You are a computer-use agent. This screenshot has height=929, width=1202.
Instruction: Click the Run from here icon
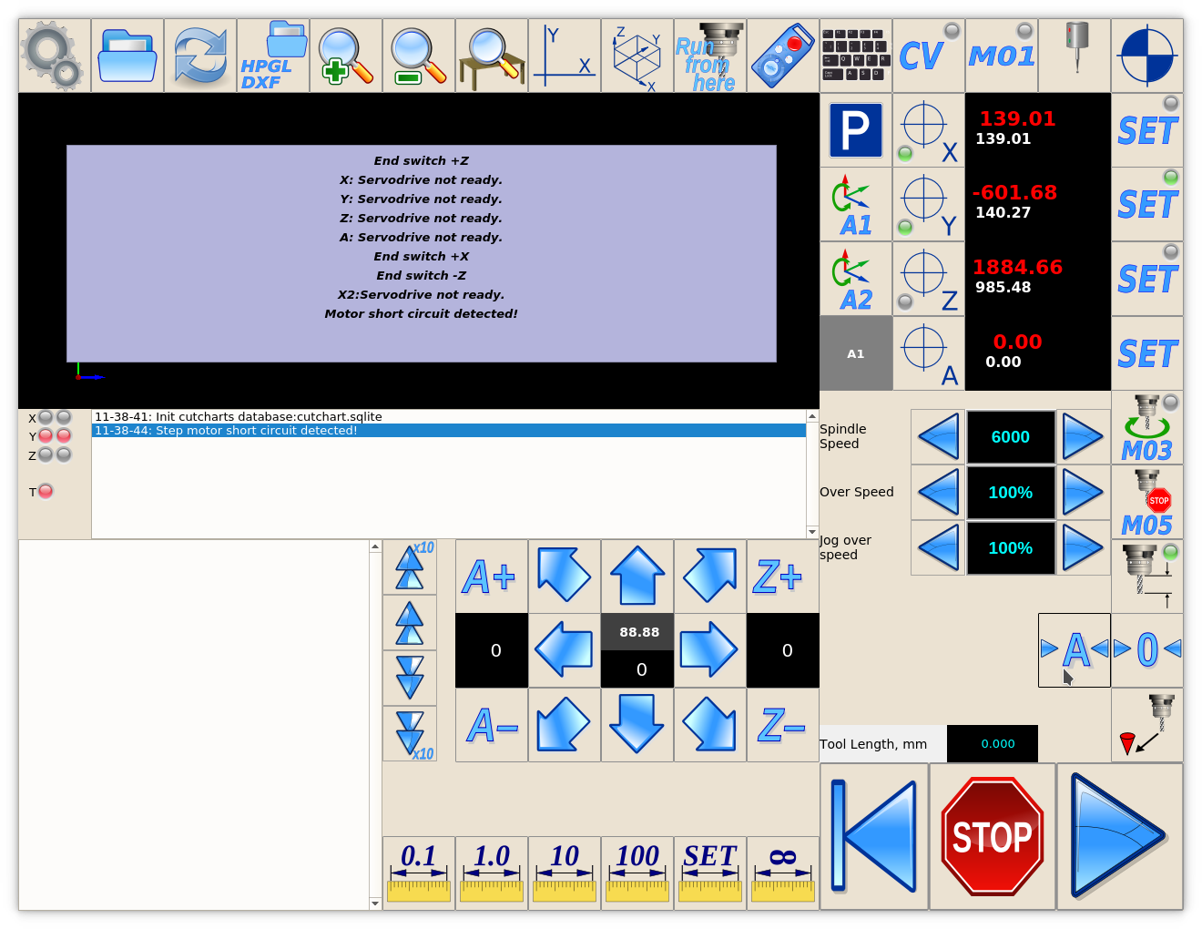710,56
